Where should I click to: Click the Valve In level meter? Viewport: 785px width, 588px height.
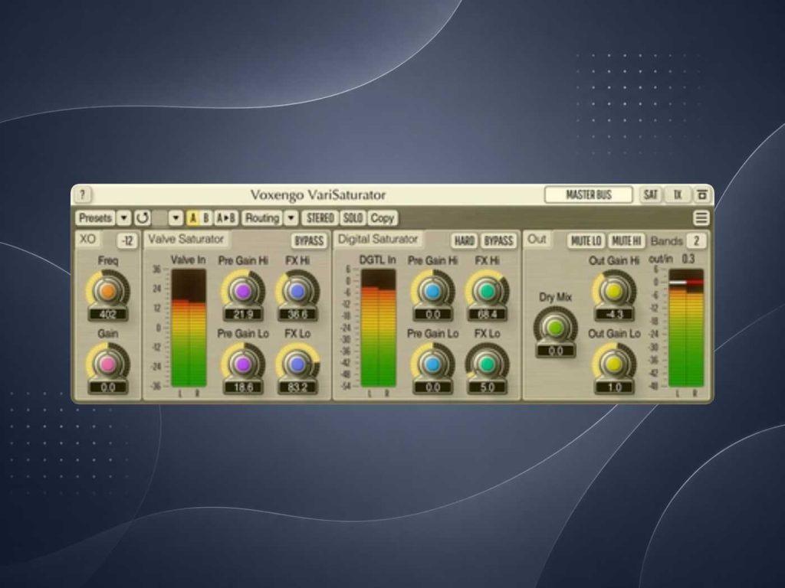189,328
